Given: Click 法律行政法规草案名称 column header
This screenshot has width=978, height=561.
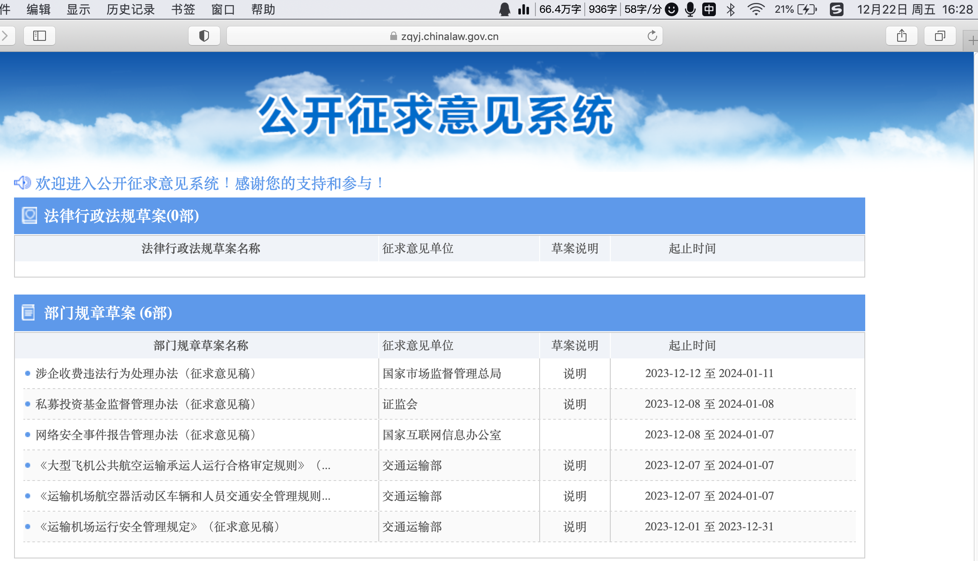Looking at the screenshot, I should pos(201,248).
